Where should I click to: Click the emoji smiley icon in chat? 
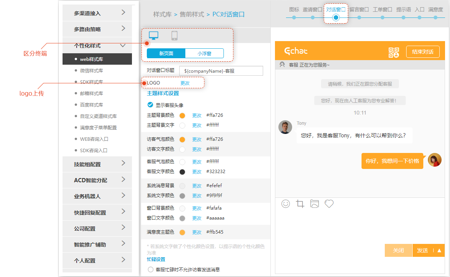click(286, 204)
